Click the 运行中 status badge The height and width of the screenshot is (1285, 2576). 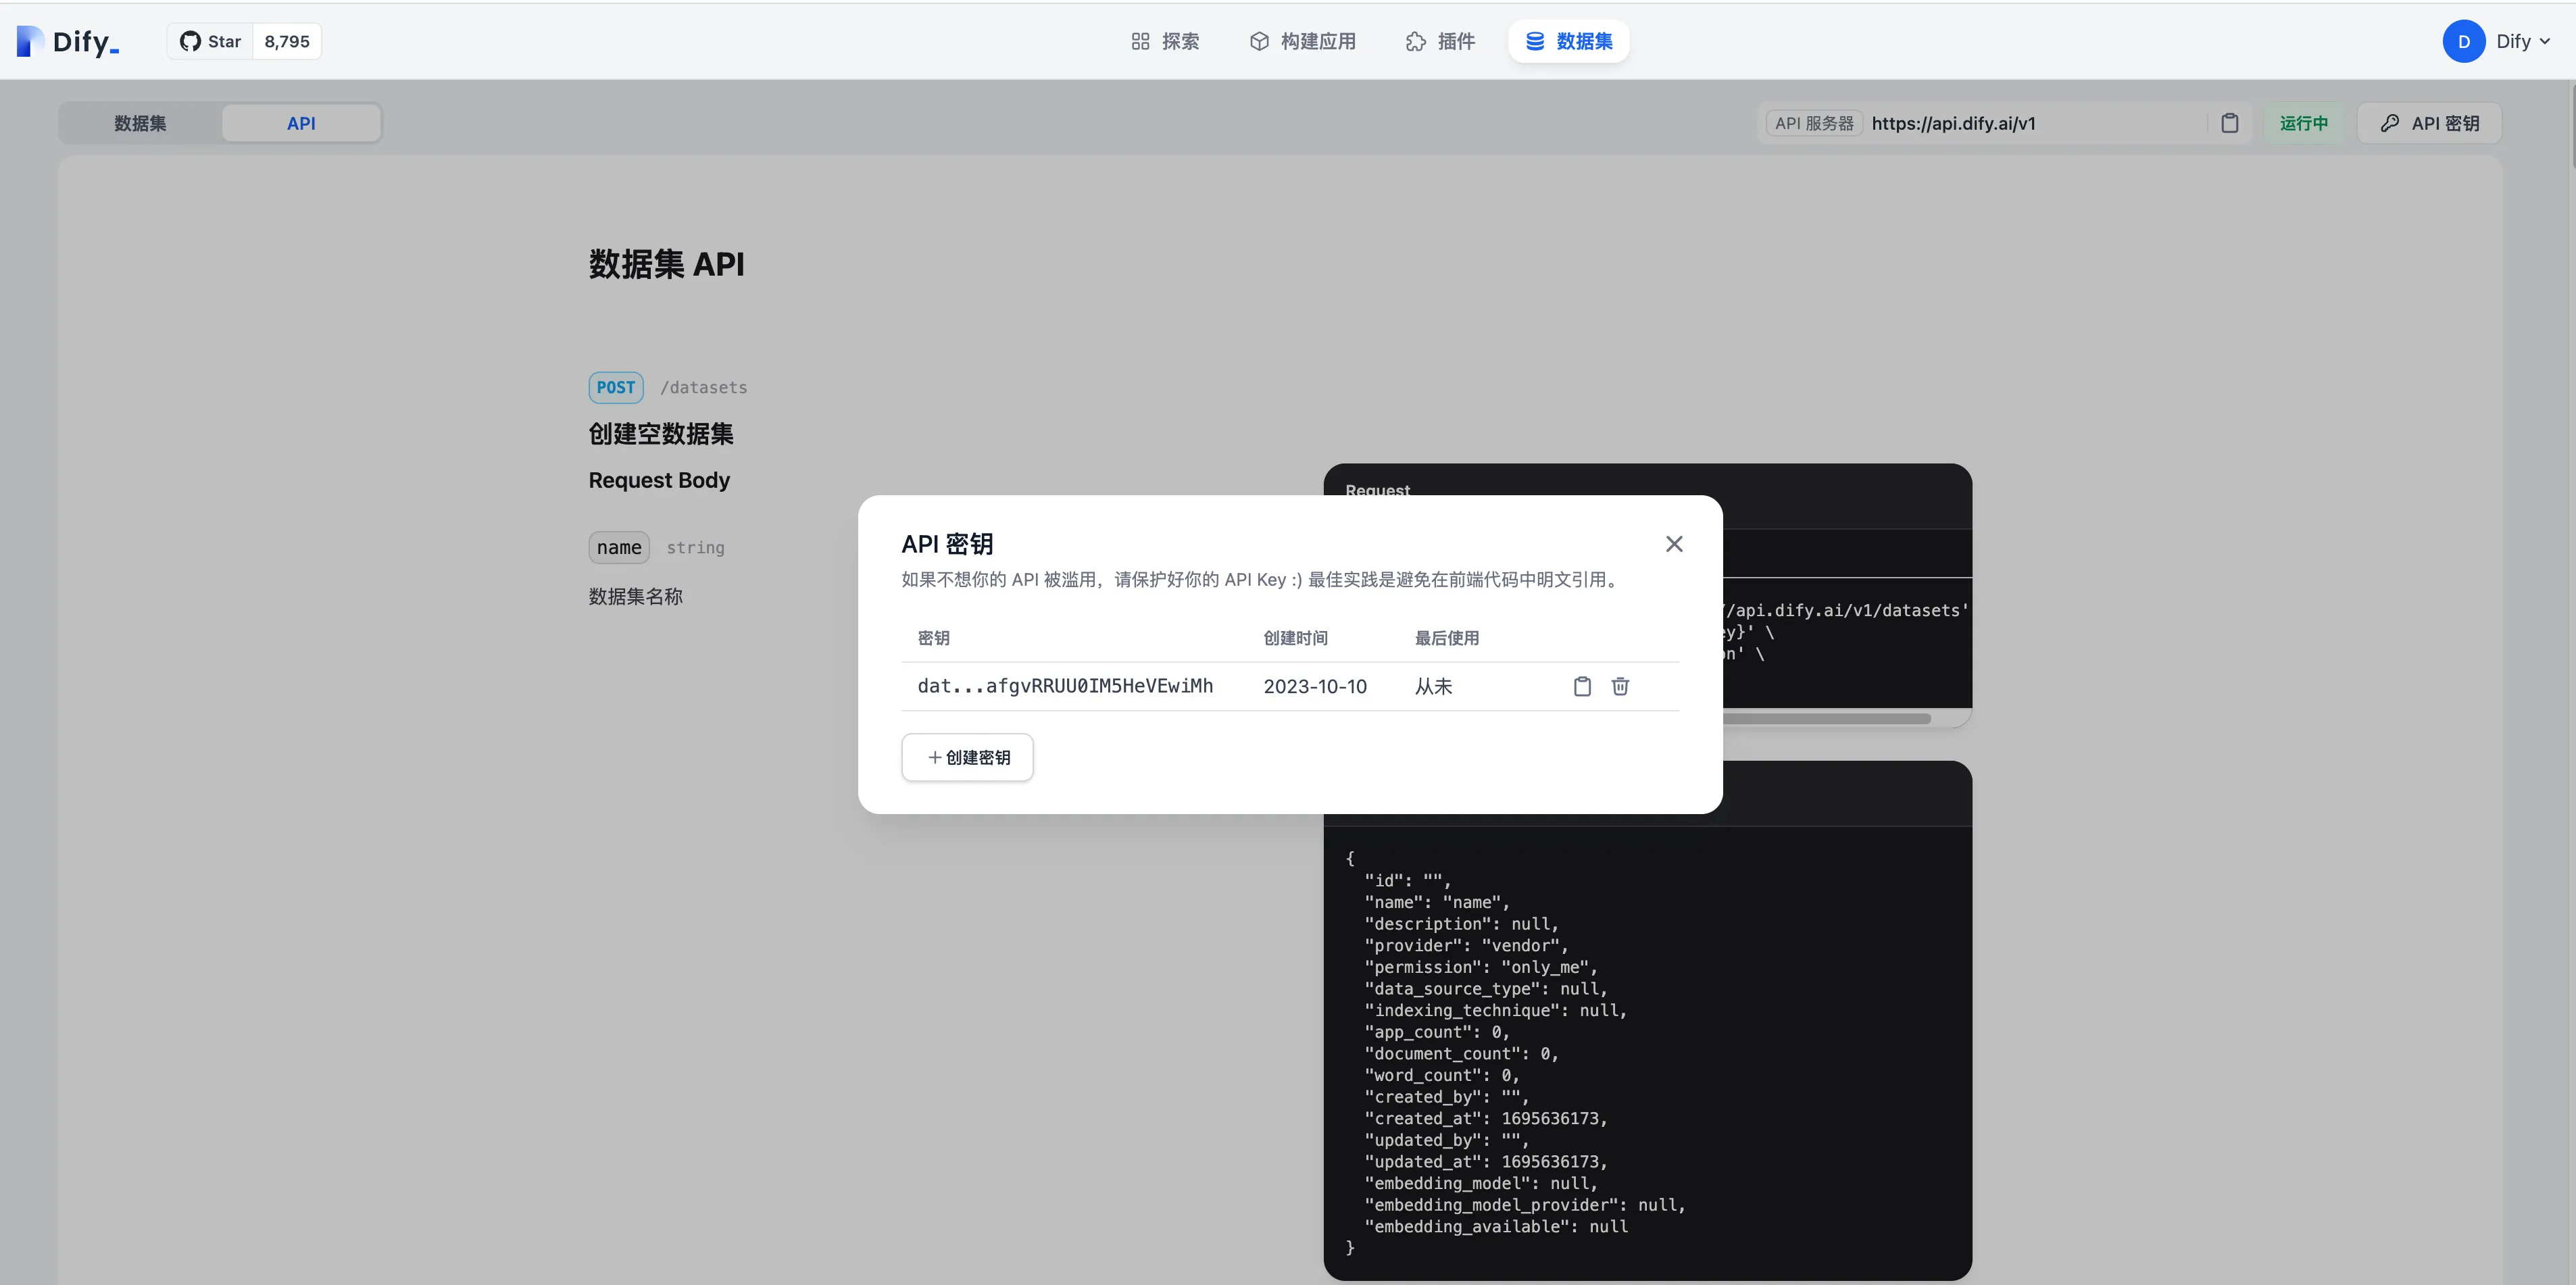tap(2303, 123)
